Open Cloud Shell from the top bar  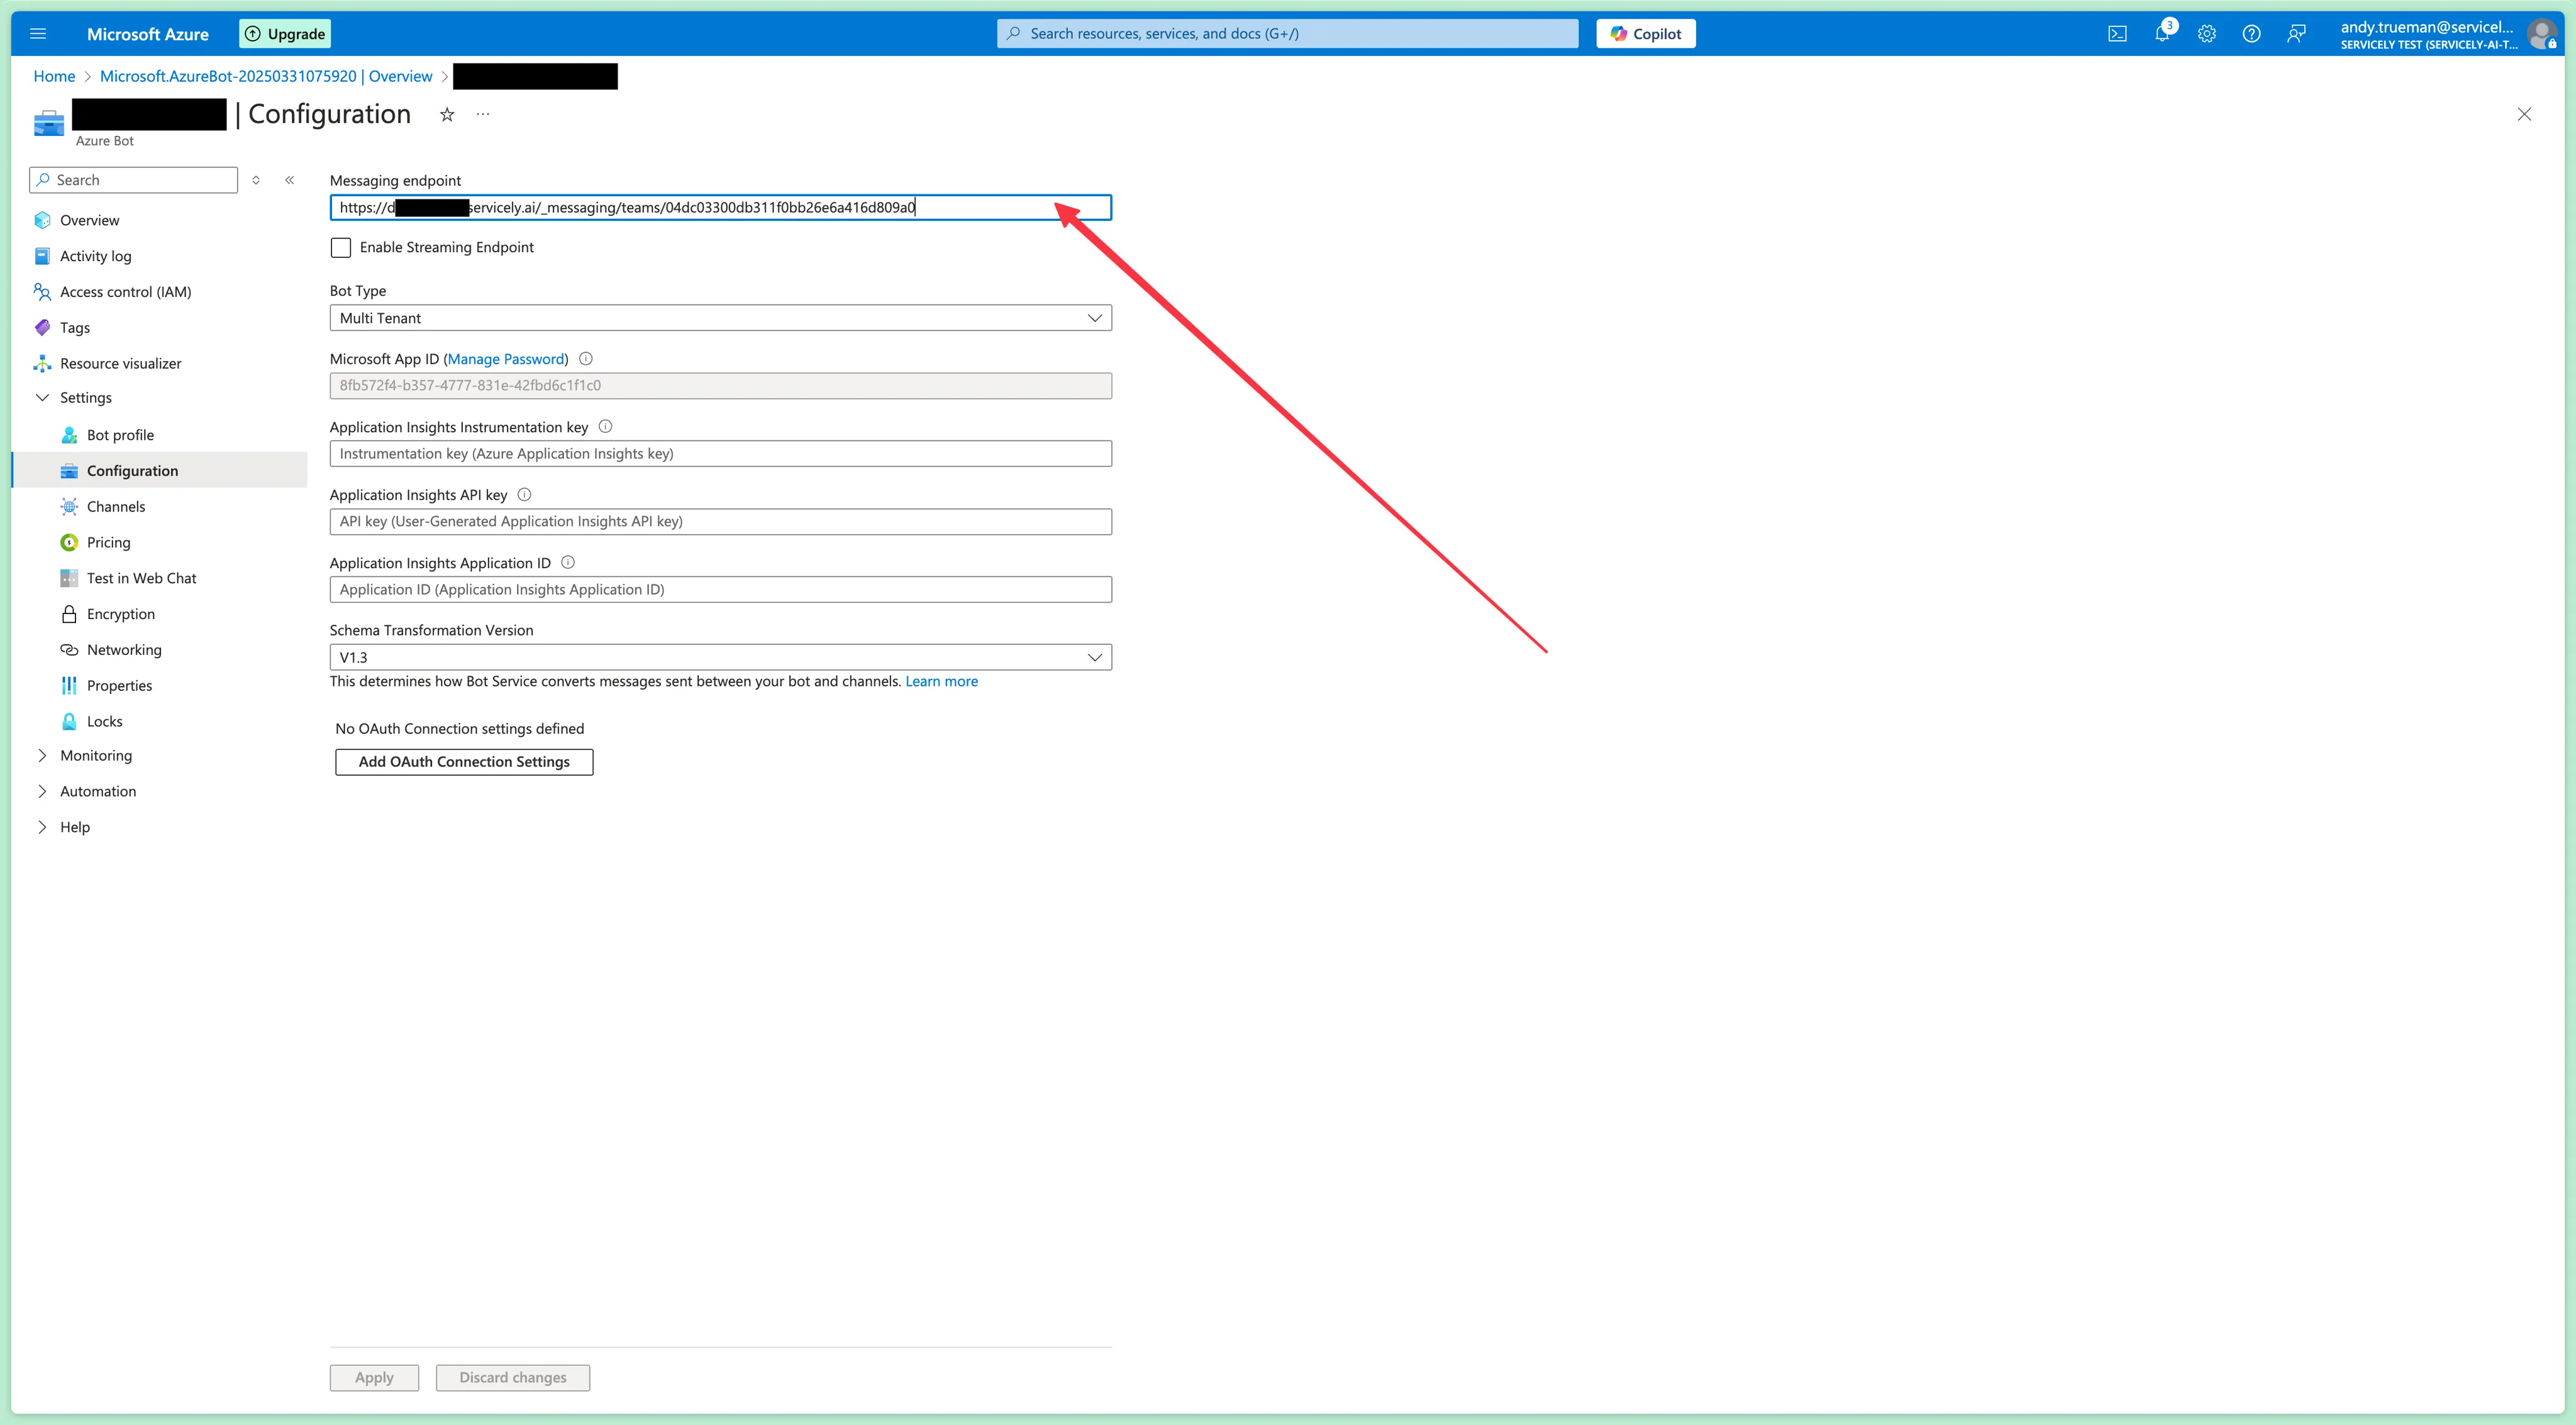click(2117, 33)
